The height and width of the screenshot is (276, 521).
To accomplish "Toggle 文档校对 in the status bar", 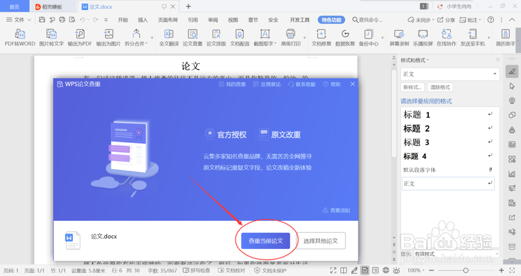I will click(231, 270).
